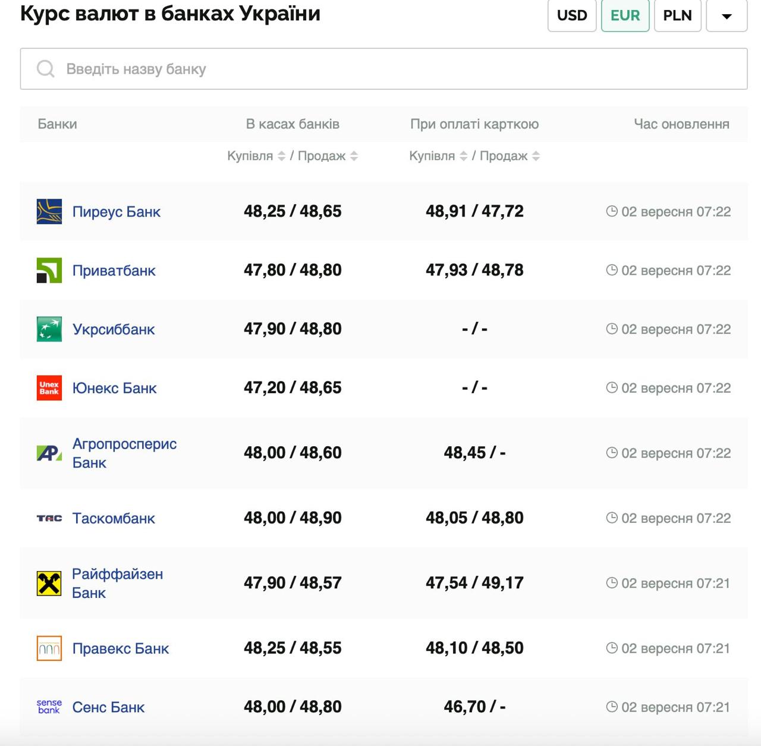Click the Sense Bank logo icon
Screen dimensions: 761x746
[x=49, y=707]
